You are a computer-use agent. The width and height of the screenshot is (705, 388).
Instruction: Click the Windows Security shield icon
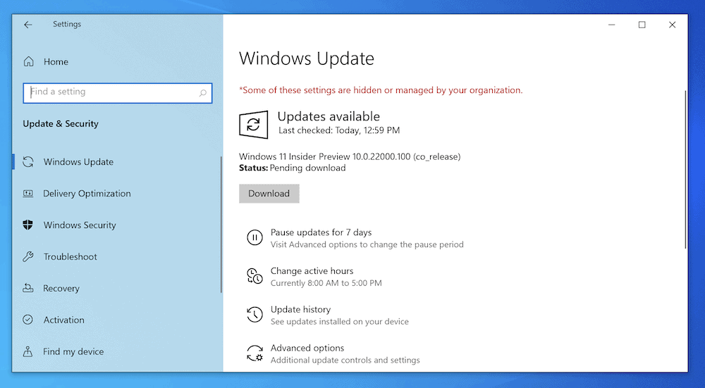tap(28, 225)
